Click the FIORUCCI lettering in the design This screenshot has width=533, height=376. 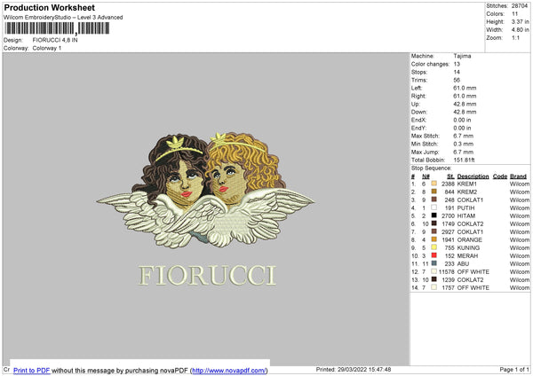[207, 275]
